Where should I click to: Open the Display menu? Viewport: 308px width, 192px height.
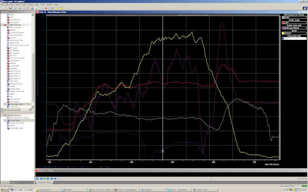(30, 4)
